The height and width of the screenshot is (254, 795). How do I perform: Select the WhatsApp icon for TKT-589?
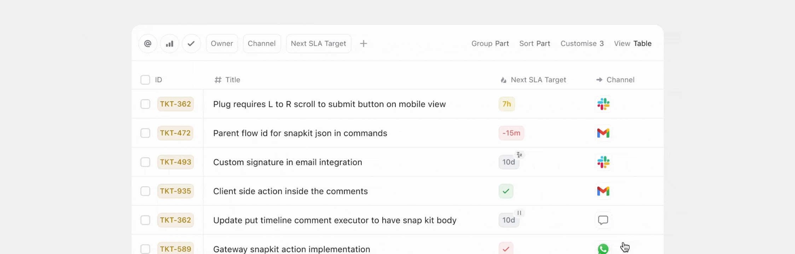click(x=603, y=249)
